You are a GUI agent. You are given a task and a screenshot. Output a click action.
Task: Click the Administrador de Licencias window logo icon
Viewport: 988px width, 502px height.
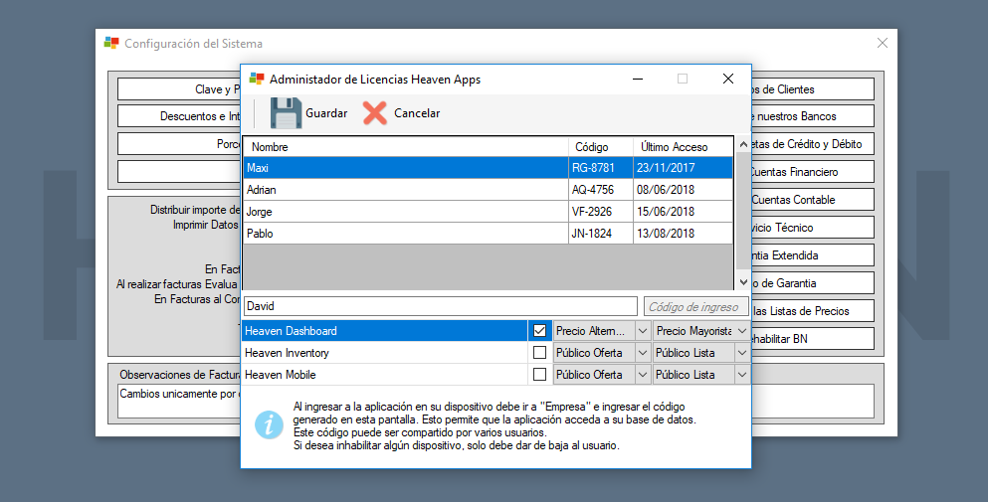[257, 79]
